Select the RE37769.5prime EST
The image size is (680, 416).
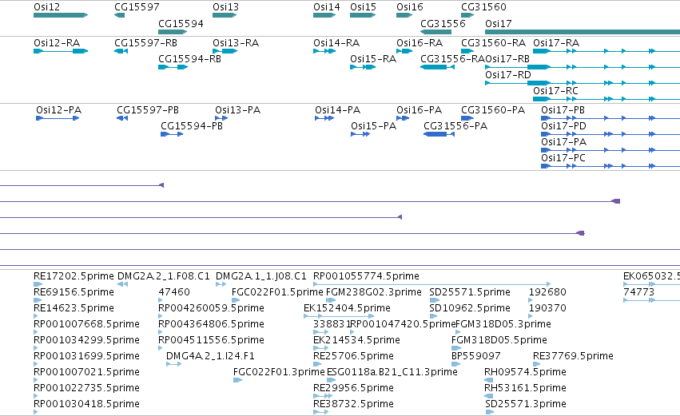pos(536,364)
